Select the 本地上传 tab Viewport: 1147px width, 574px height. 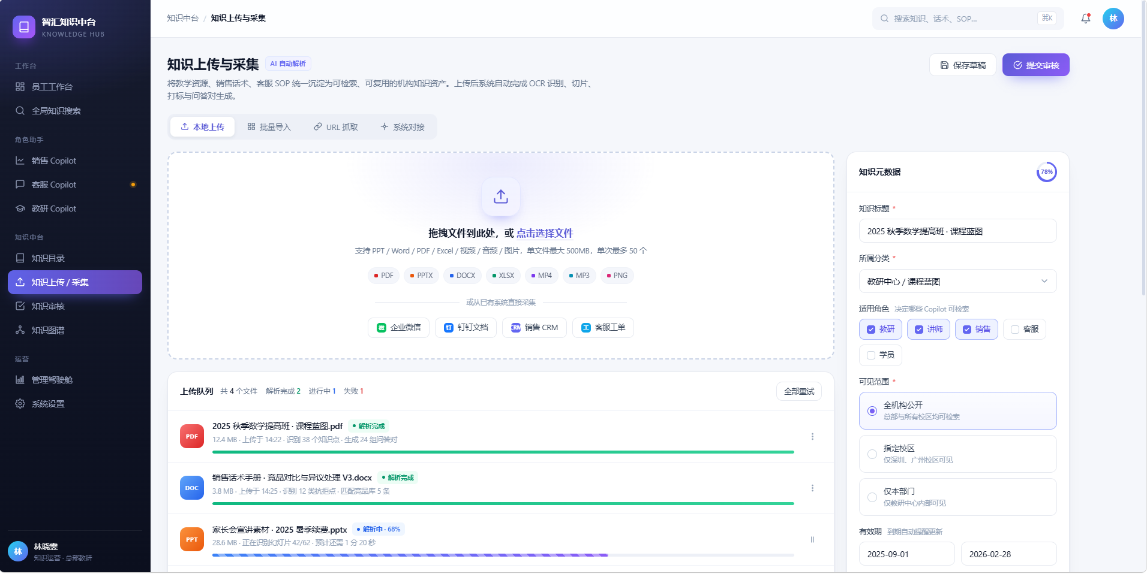coord(202,127)
